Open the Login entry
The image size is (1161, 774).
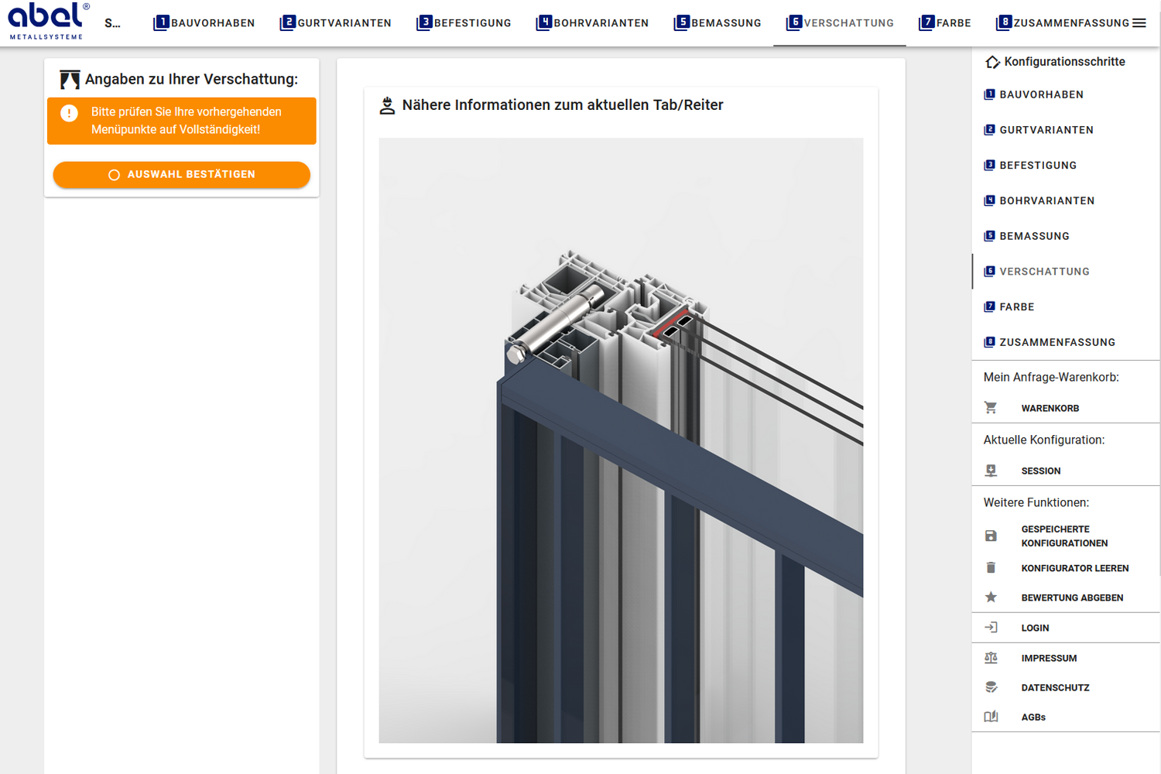[x=1035, y=628]
